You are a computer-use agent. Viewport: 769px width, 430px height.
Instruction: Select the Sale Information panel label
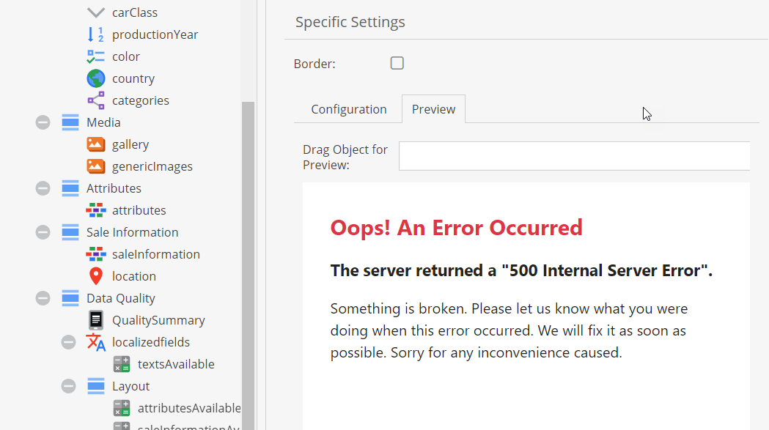tap(133, 232)
